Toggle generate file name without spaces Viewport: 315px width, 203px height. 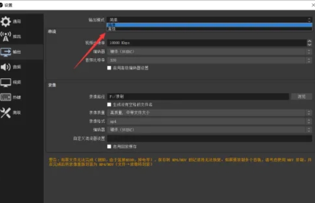coord(109,105)
